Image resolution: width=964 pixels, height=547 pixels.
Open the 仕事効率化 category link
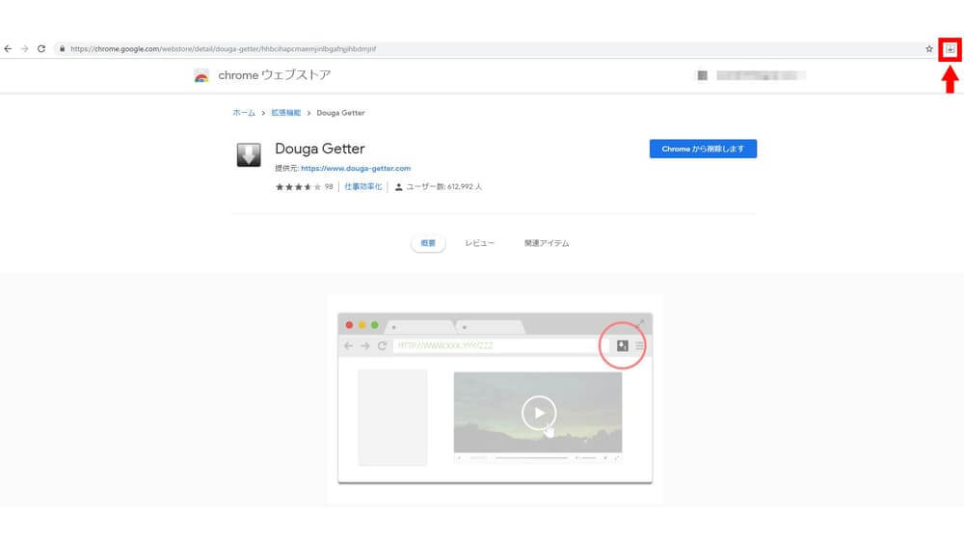point(363,186)
